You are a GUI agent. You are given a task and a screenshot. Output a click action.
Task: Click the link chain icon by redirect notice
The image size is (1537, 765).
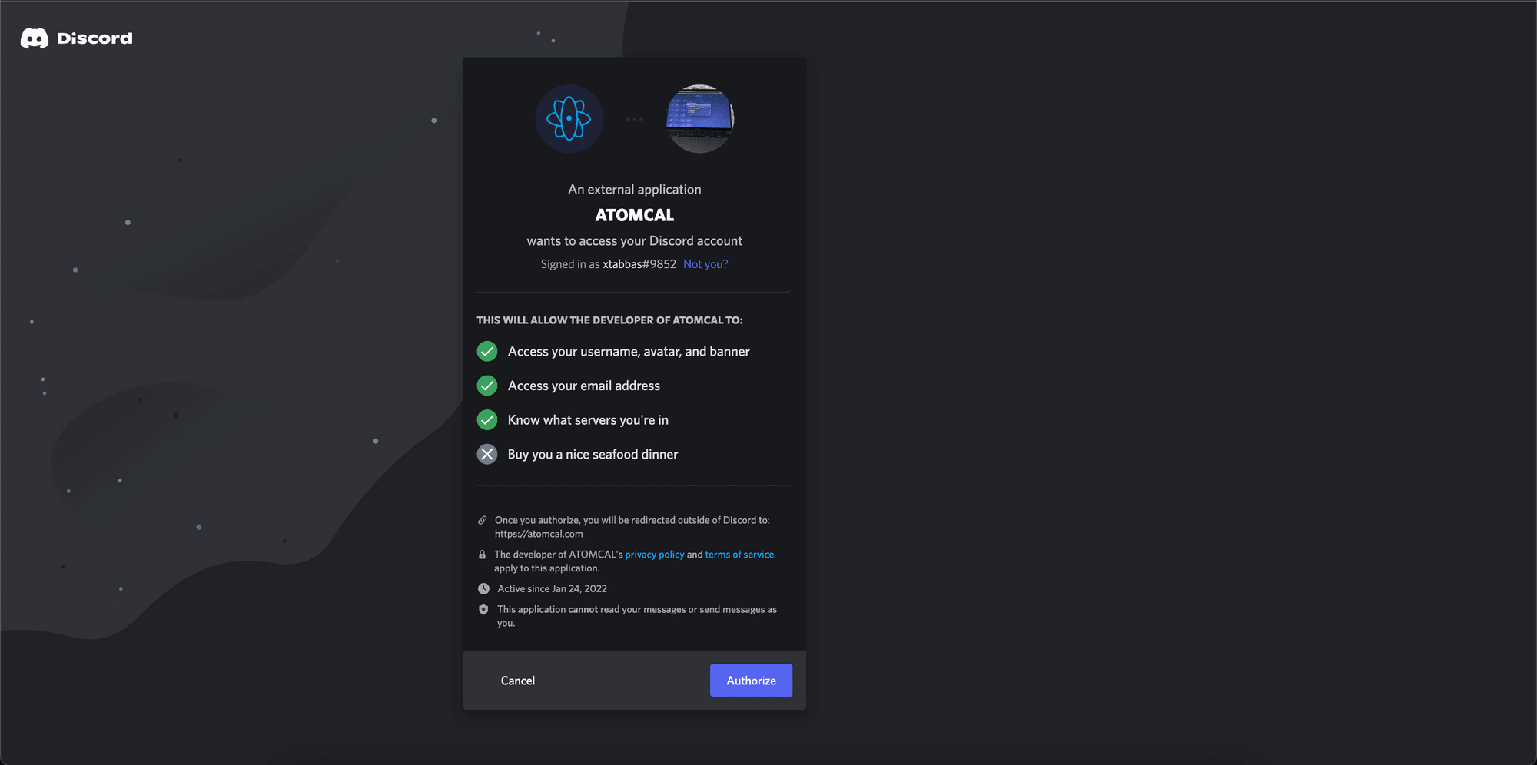point(483,520)
